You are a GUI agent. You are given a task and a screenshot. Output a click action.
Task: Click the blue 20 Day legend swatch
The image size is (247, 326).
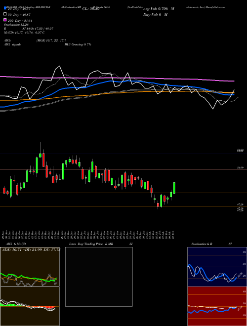click(x=5, y=8)
